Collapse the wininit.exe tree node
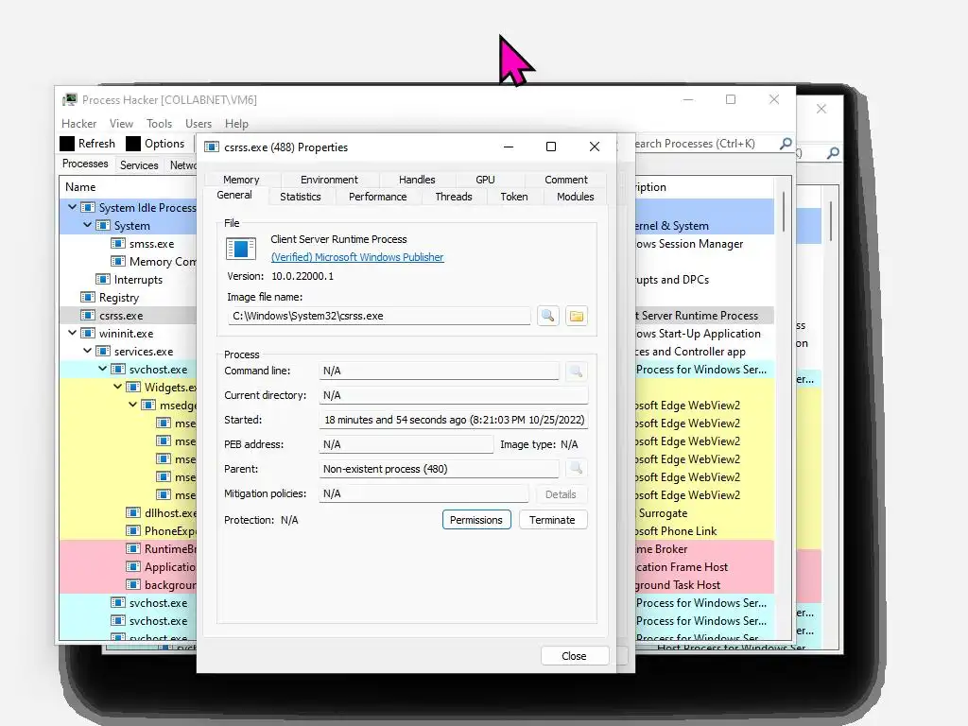968x726 pixels. (x=72, y=334)
